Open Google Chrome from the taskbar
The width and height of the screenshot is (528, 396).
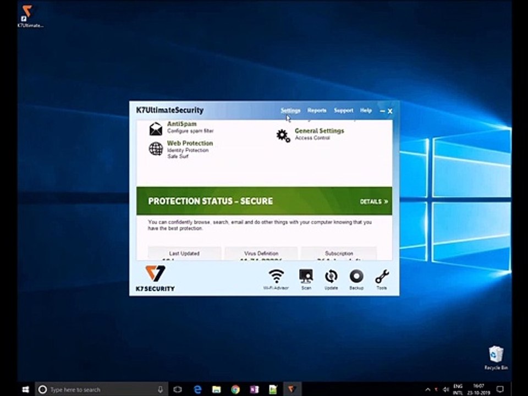(x=235, y=389)
